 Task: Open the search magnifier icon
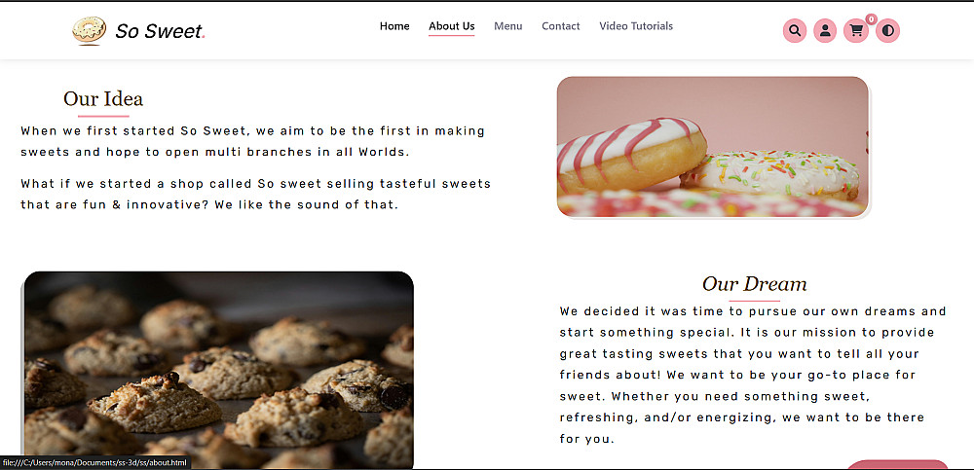[x=795, y=30]
